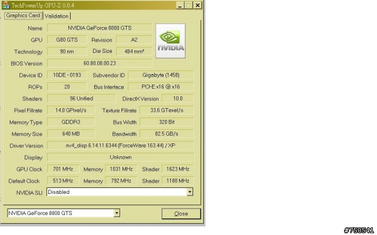The width and height of the screenshot is (377, 235).
Task: Close the window using X button
Action: point(197,5)
